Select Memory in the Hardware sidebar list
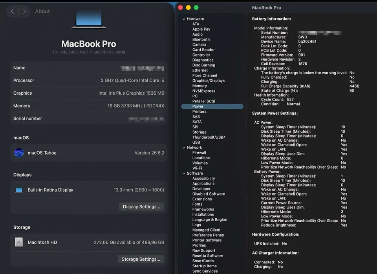The height and width of the screenshot is (274, 377). (x=199, y=86)
